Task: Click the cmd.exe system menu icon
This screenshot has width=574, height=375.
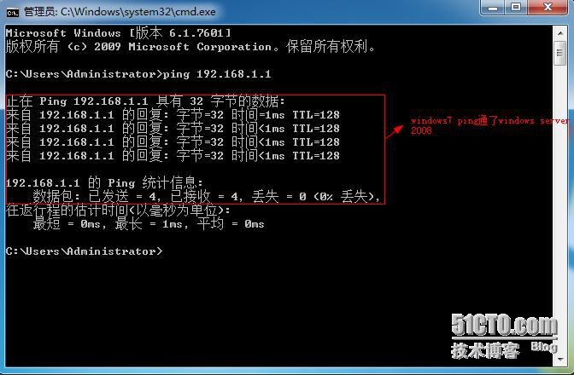Action: (x=13, y=13)
